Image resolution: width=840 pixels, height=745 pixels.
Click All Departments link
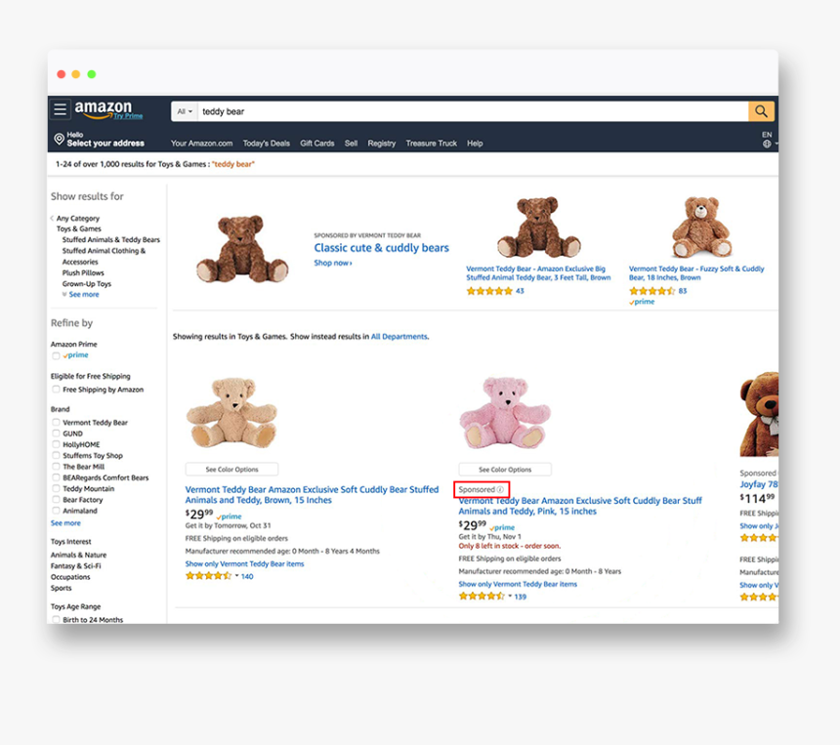399,337
